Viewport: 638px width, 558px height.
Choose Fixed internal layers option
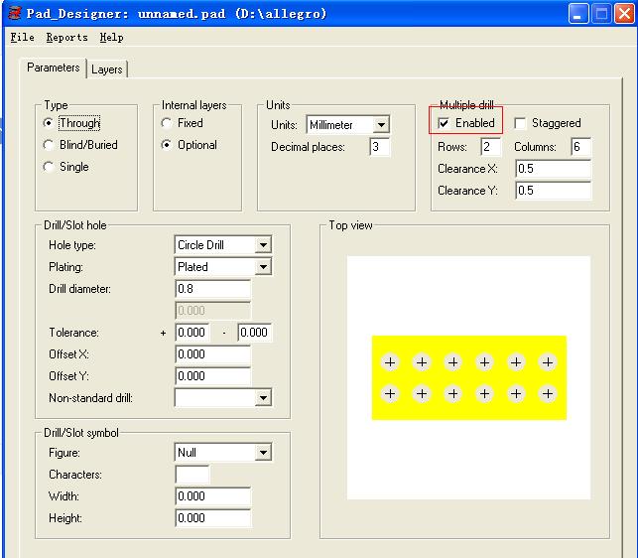[x=167, y=123]
